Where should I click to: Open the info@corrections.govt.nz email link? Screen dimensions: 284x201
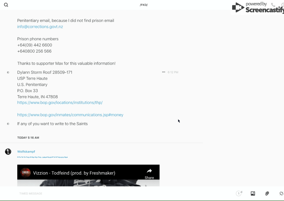[40, 27]
